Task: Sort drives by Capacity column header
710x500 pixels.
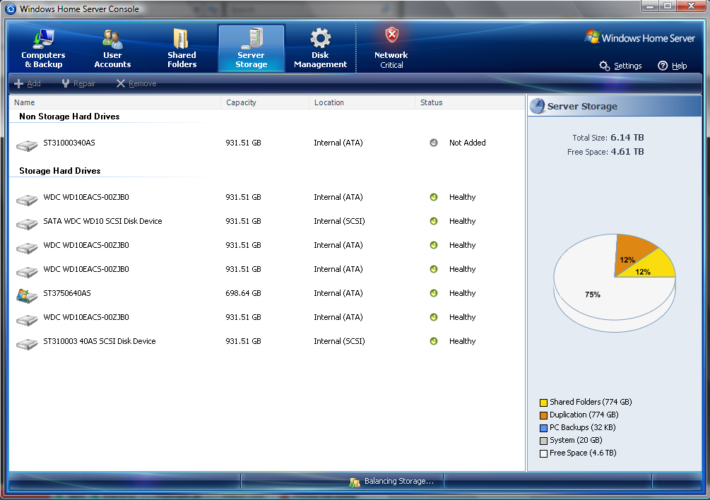Action: (x=265, y=102)
